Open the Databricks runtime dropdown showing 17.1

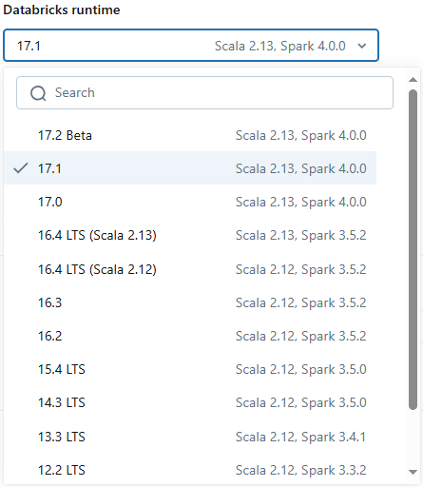(x=191, y=46)
